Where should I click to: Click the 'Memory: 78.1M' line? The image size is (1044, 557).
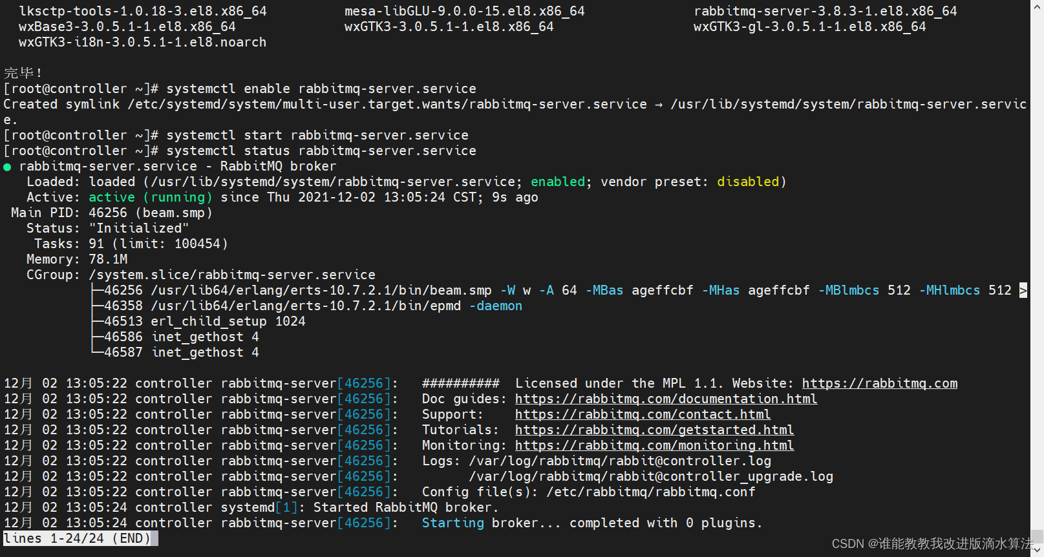pyautogui.click(x=77, y=259)
